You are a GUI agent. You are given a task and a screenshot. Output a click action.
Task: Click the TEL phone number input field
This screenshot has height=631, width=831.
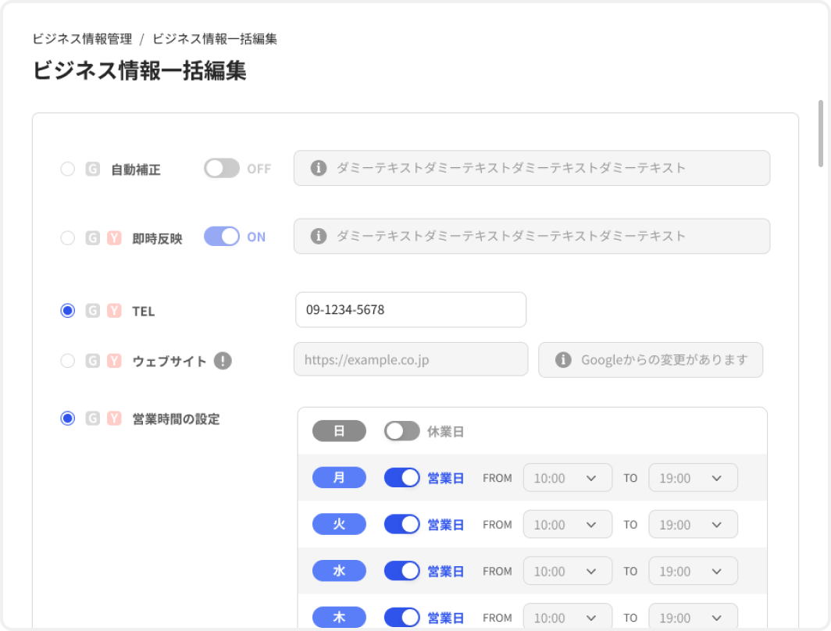411,309
